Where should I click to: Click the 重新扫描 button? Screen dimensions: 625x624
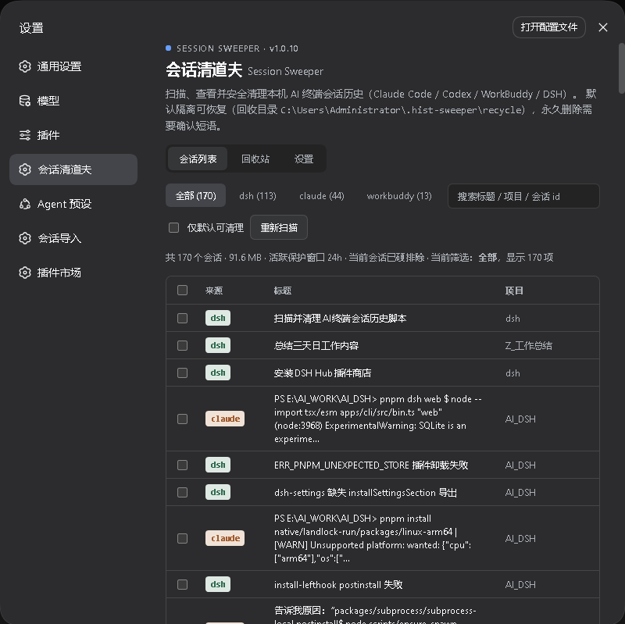(x=279, y=227)
